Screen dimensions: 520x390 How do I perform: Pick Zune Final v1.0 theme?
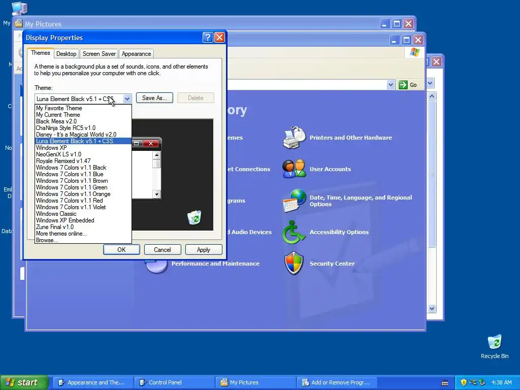click(83, 227)
